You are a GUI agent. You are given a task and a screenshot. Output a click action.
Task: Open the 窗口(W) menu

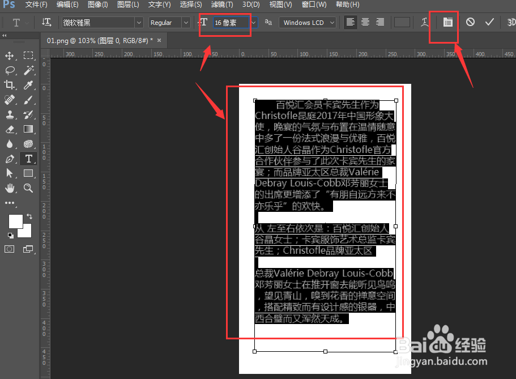pyautogui.click(x=314, y=5)
